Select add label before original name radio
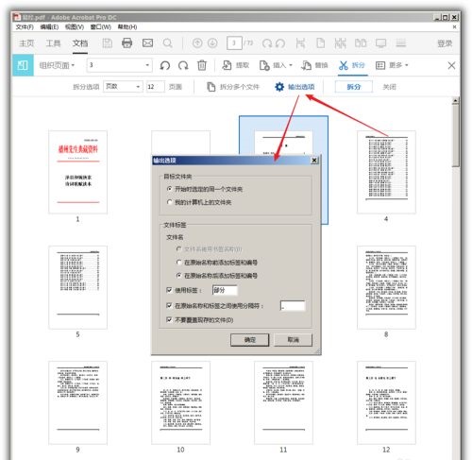472x460 pixels. pyautogui.click(x=179, y=263)
